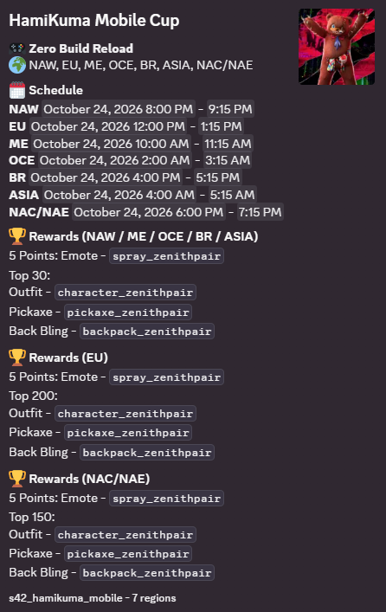Click the trophy icon for NAW/ME/OCE/BR/ASIA rewards
This screenshot has height=612, width=386.
17,236
